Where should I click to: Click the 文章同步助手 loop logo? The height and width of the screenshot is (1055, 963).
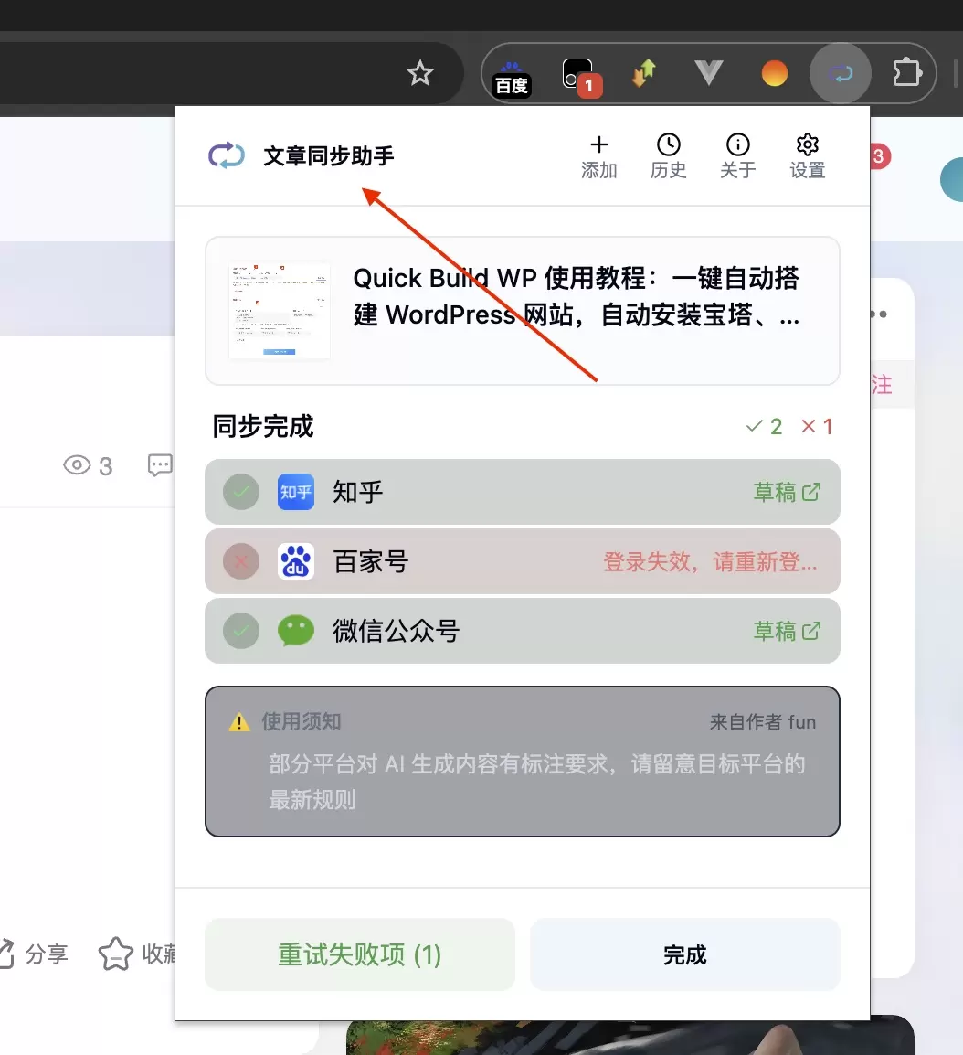tap(227, 155)
